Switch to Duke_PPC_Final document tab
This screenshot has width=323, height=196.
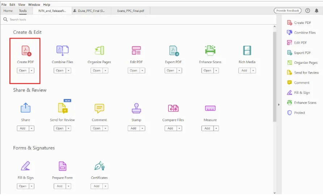92,11
